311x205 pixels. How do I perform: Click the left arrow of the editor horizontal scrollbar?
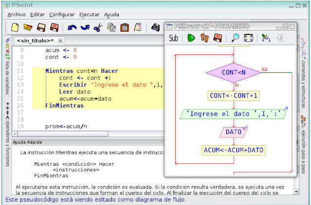tap(15, 134)
